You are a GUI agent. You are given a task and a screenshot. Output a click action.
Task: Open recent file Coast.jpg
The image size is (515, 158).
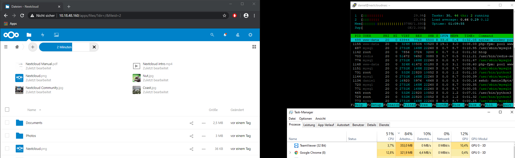(149, 88)
